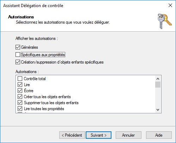The height and width of the screenshot is (143, 176).
Task: Close the Assistant Délégation de contrôle window
Action: pos(170,5)
